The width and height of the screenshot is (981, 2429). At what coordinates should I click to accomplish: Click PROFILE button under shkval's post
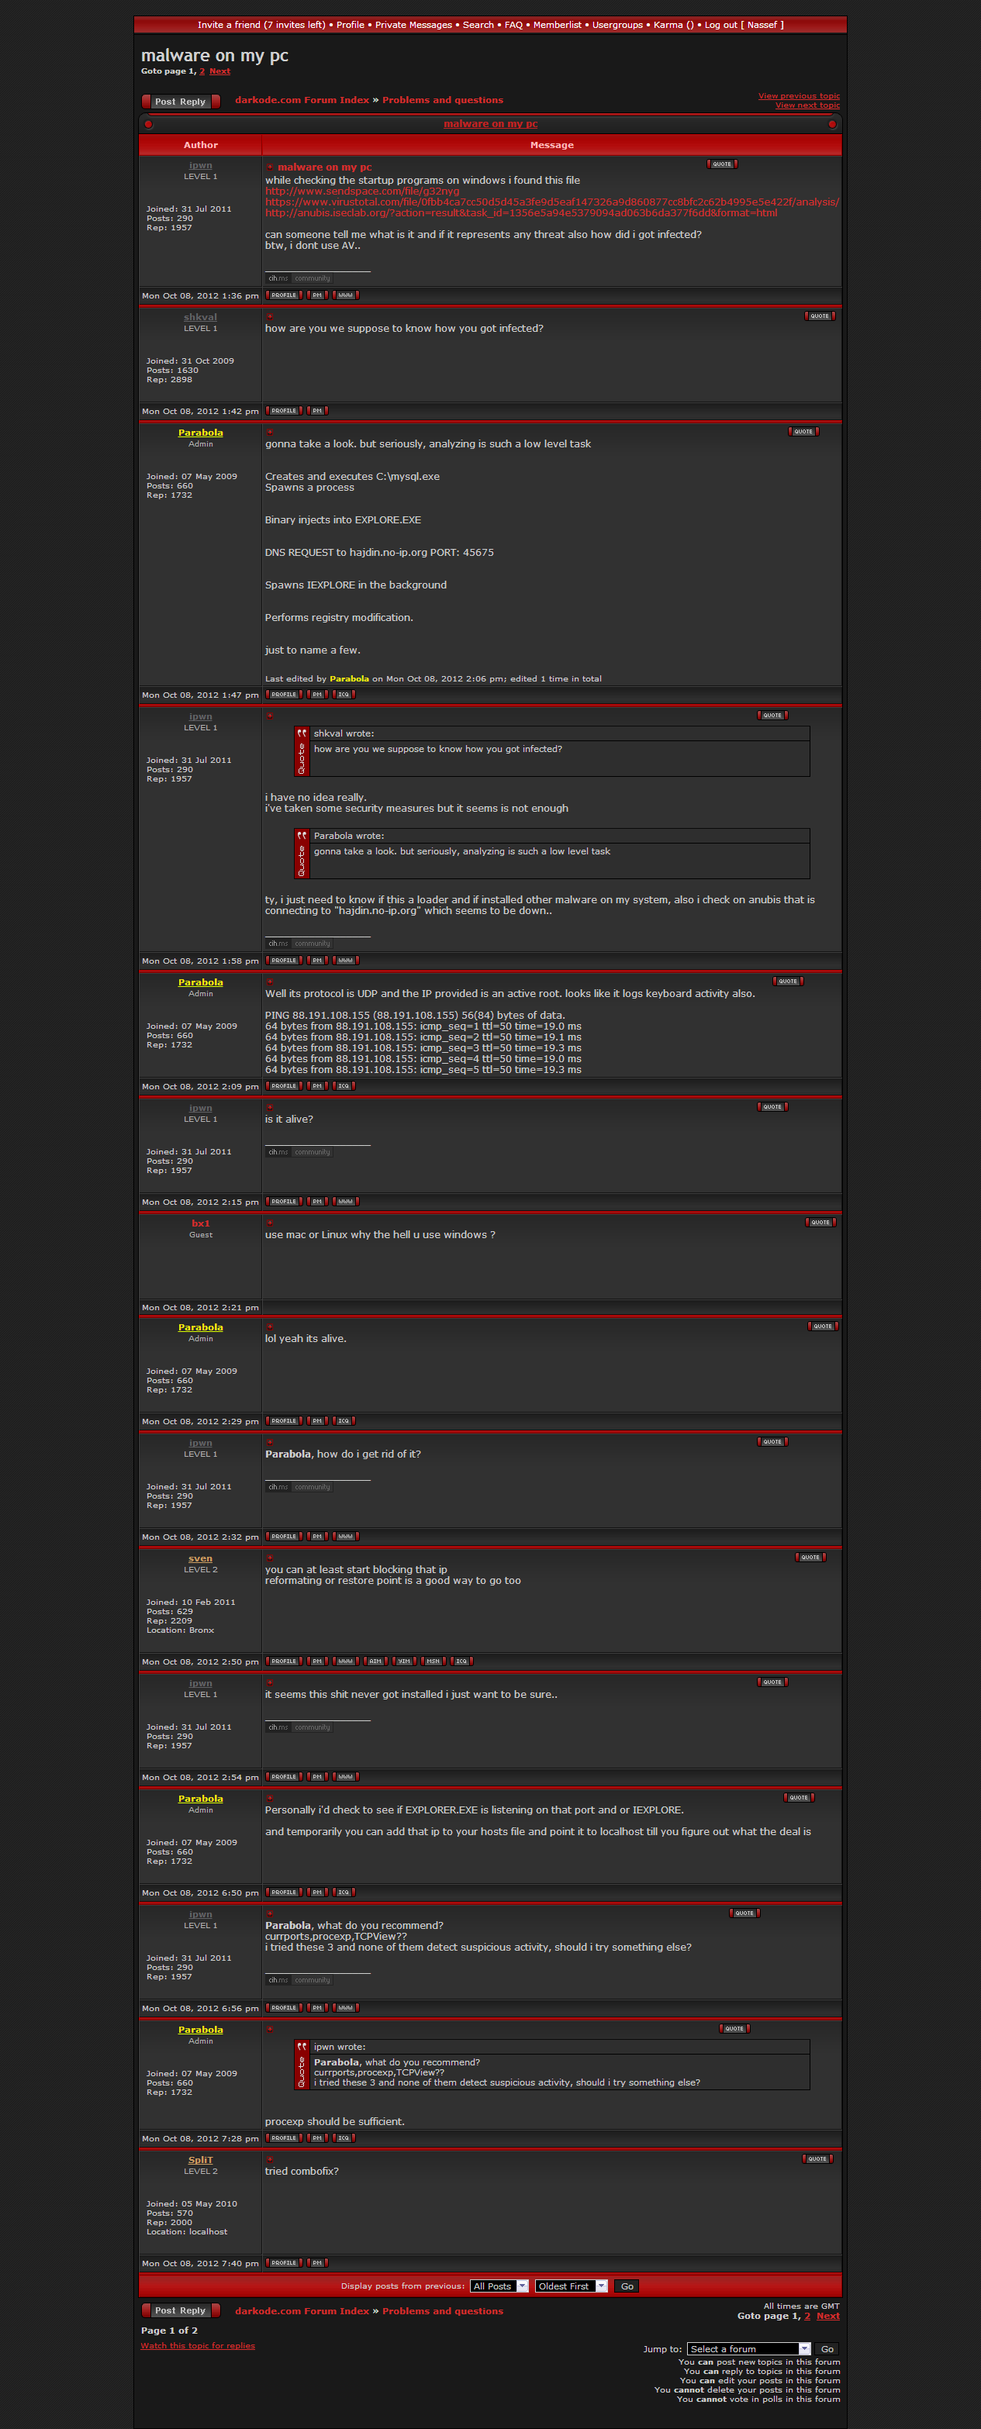coord(283,411)
